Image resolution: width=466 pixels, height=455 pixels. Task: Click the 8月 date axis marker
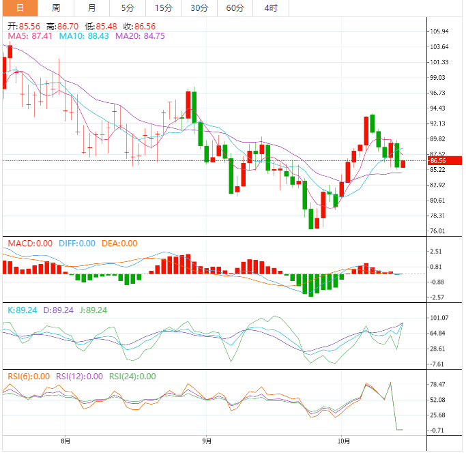pos(65,441)
